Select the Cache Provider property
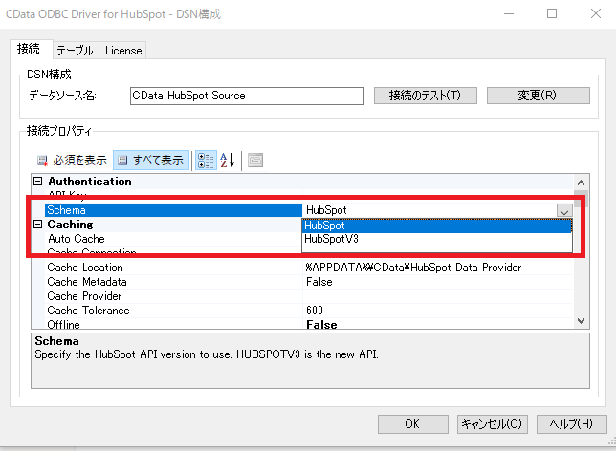Viewport: 616px width, 451px height. [x=173, y=296]
